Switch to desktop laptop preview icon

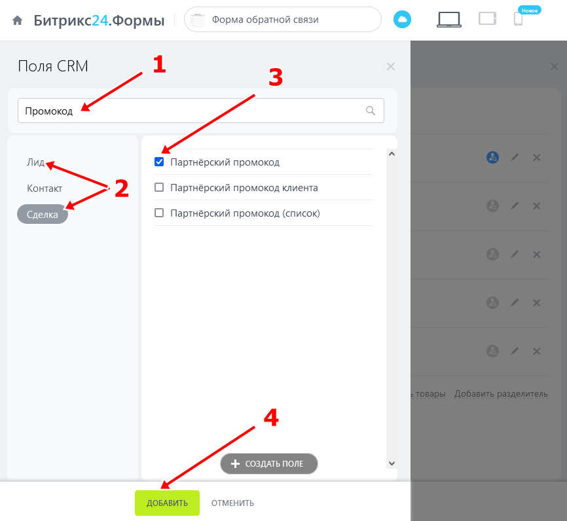coord(449,20)
